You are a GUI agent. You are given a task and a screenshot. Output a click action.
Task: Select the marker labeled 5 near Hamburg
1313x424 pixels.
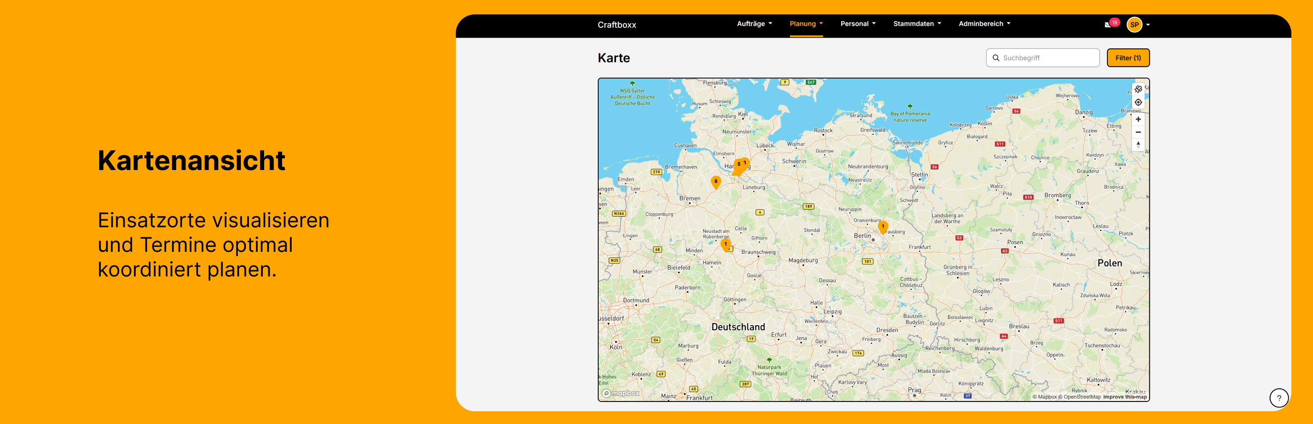(739, 164)
